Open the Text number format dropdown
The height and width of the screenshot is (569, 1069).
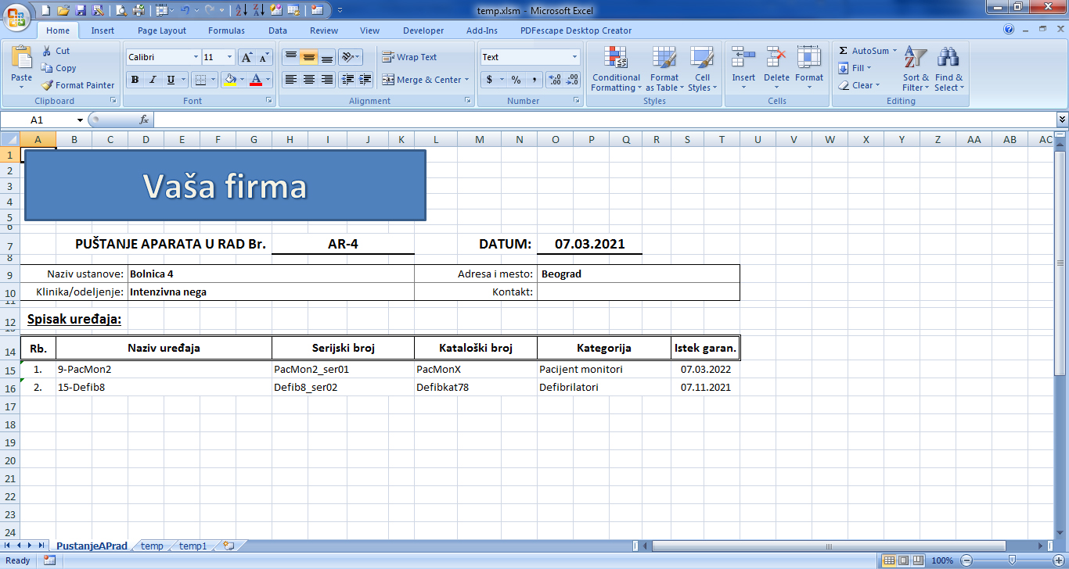[574, 57]
